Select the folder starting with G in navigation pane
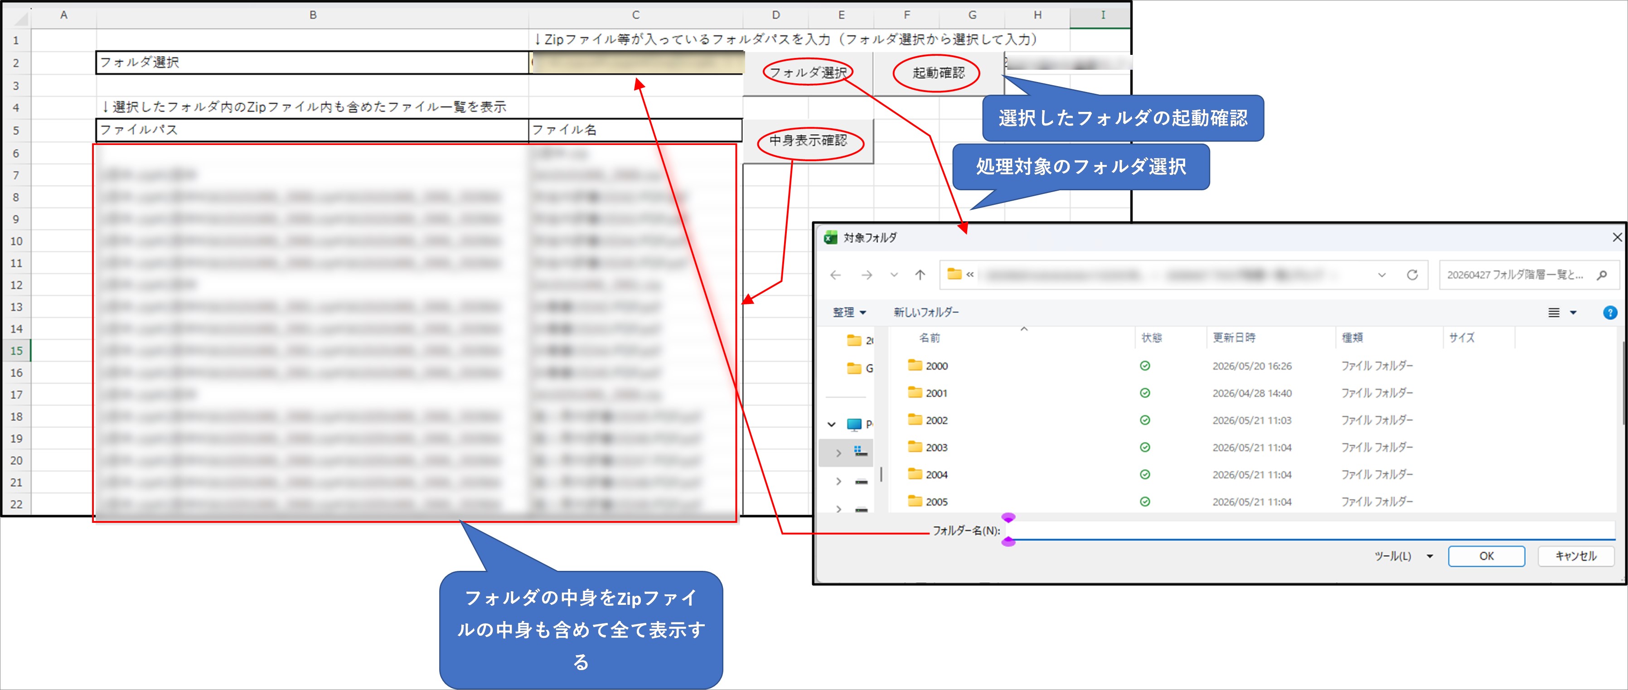Screen dimensions: 1628x690 pos(859,368)
